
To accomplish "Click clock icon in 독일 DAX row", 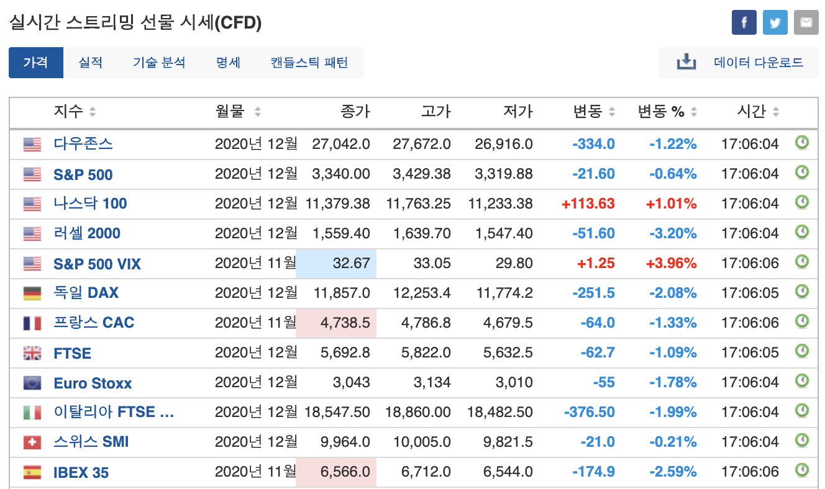I will 802,291.
